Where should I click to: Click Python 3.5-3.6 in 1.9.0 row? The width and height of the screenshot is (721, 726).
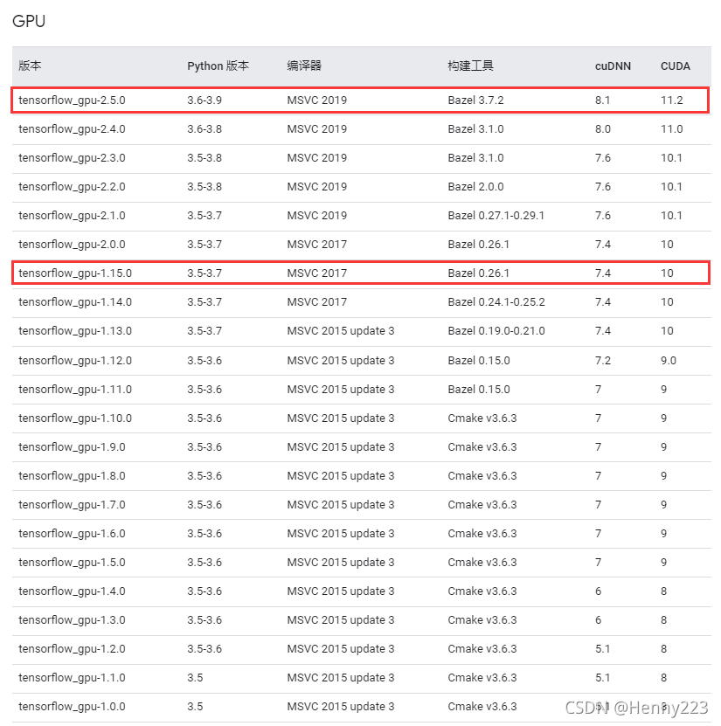(x=205, y=447)
